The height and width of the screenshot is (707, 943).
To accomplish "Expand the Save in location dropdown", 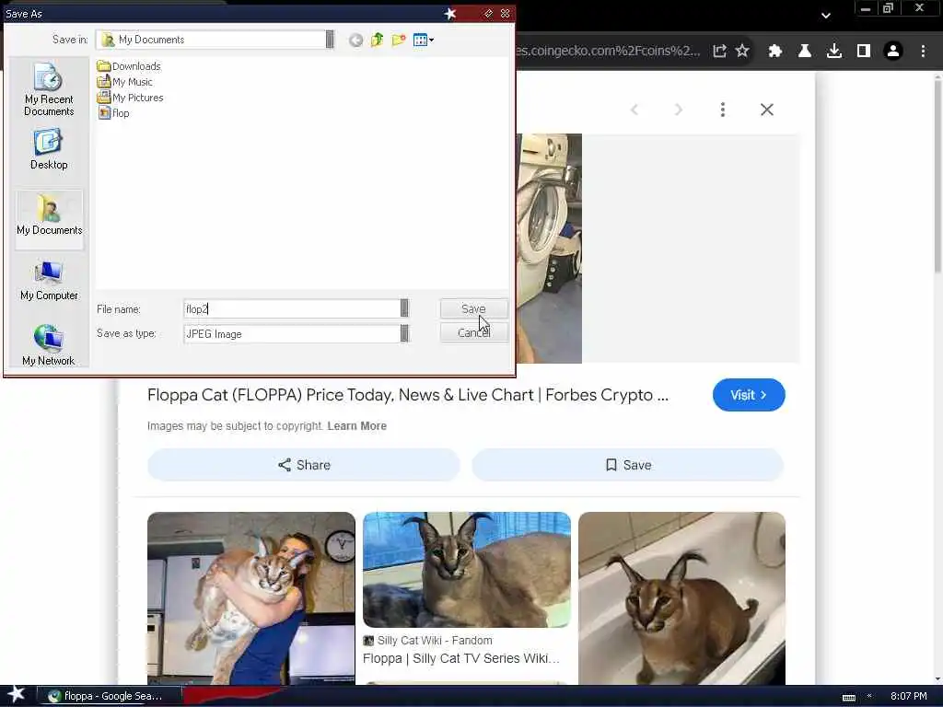I will (330, 39).
